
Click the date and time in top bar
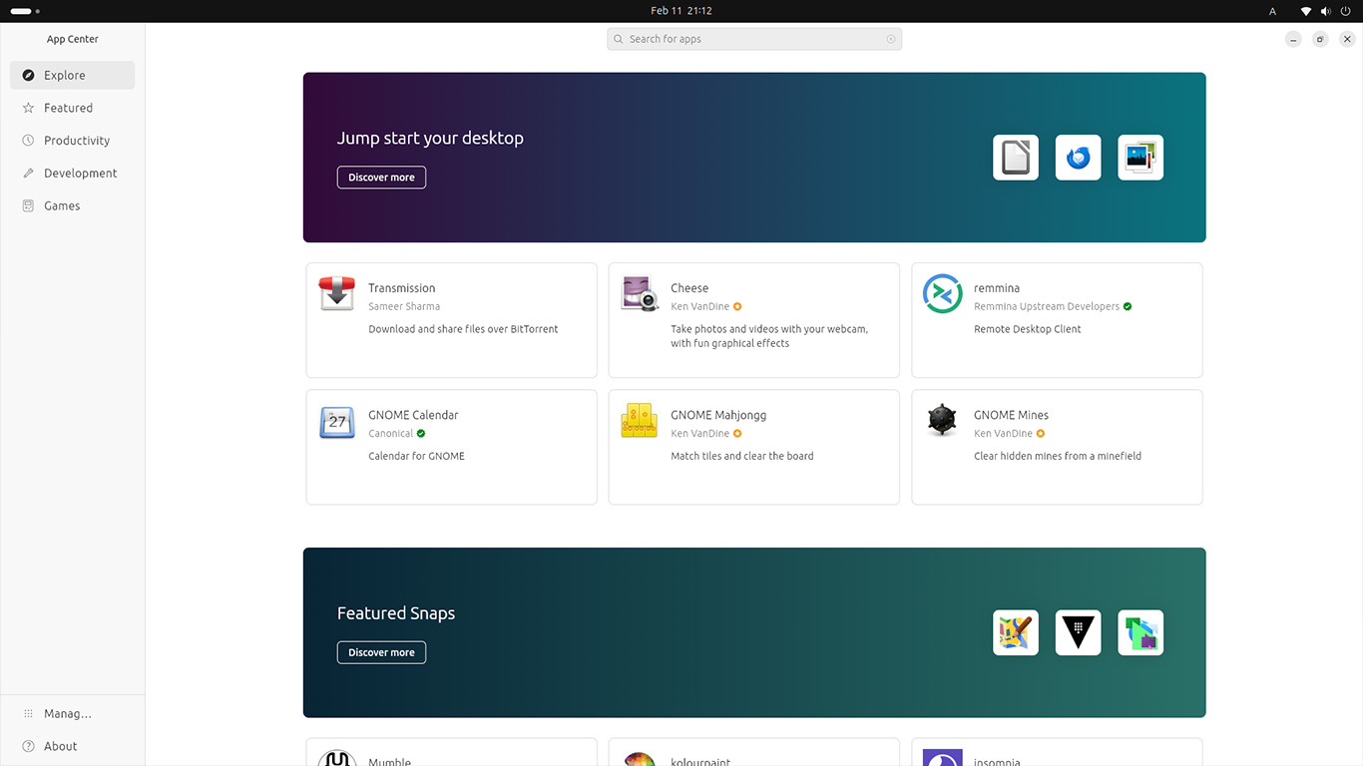pos(681,11)
